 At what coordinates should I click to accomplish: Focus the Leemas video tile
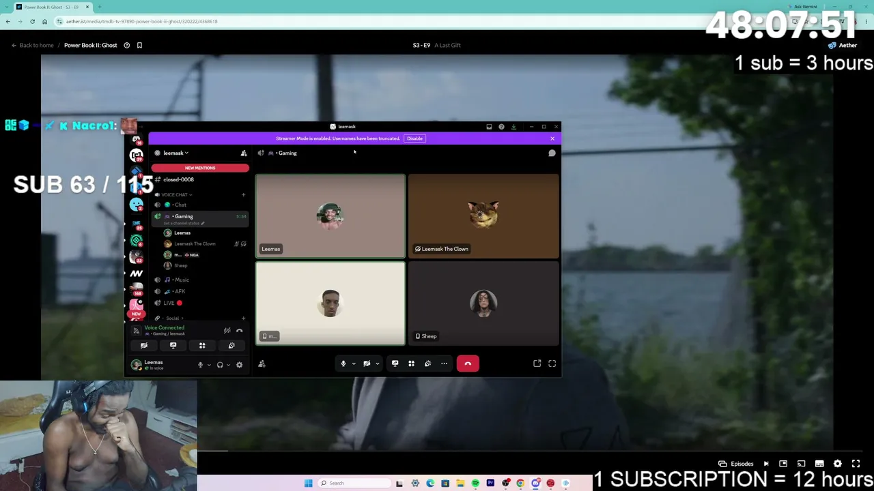[x=330, y=216]
